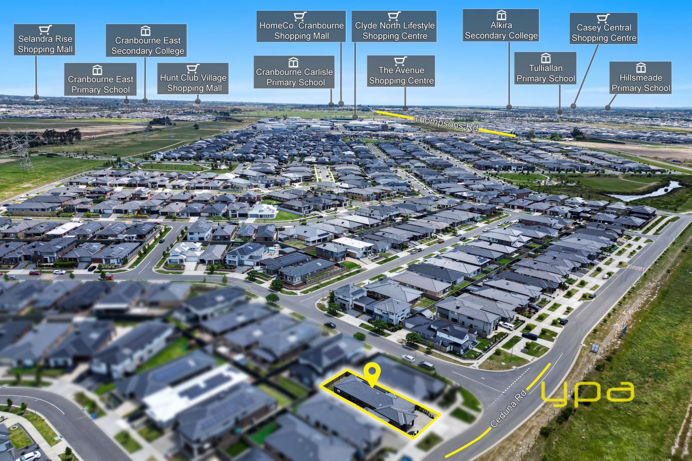The width and height of the screenshot is (692, 461).
Task: Click the Clyde North Lifestyle cart icon
Action: pos(394,16)
